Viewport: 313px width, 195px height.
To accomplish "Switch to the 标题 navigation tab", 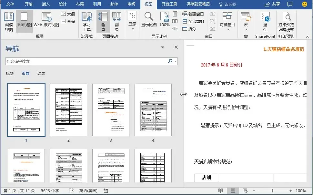I will click(x=10, y=74).
